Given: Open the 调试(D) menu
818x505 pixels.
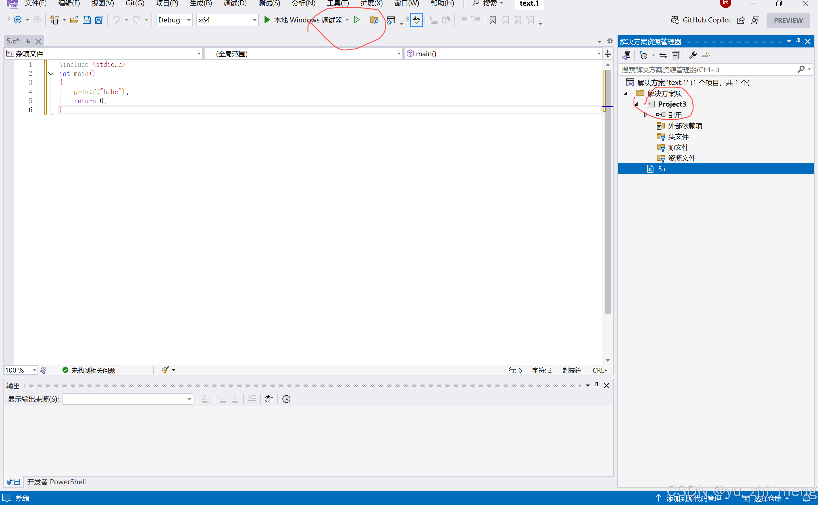Looking at the screenshot, I should pos(235,3).
